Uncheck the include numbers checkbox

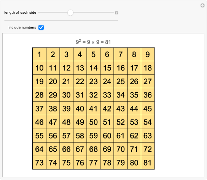[x=41, y=27]
